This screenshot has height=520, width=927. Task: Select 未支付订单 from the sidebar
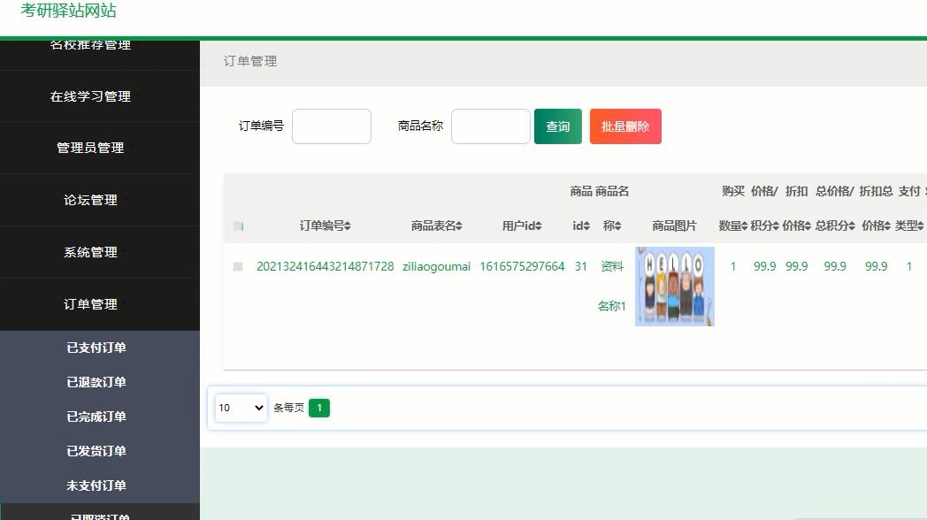tap(100, 486)
